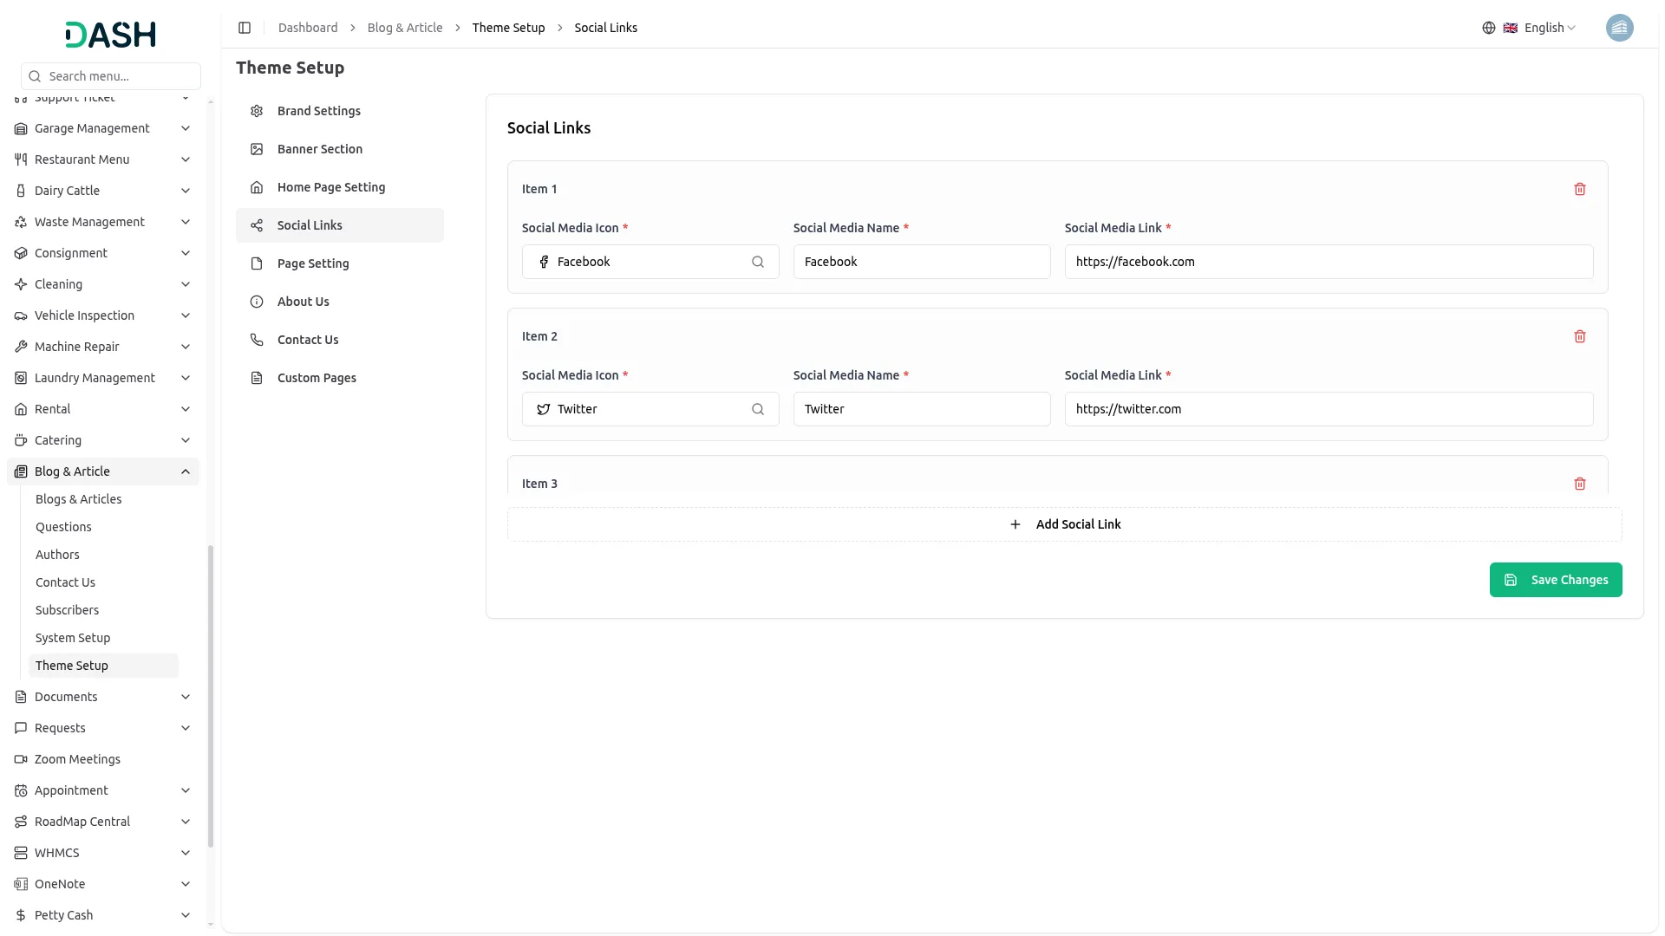The height and width of the screenshot is (936, 1665).
Task: Click search icon in Facebook icon field
Action: point(757,262)
